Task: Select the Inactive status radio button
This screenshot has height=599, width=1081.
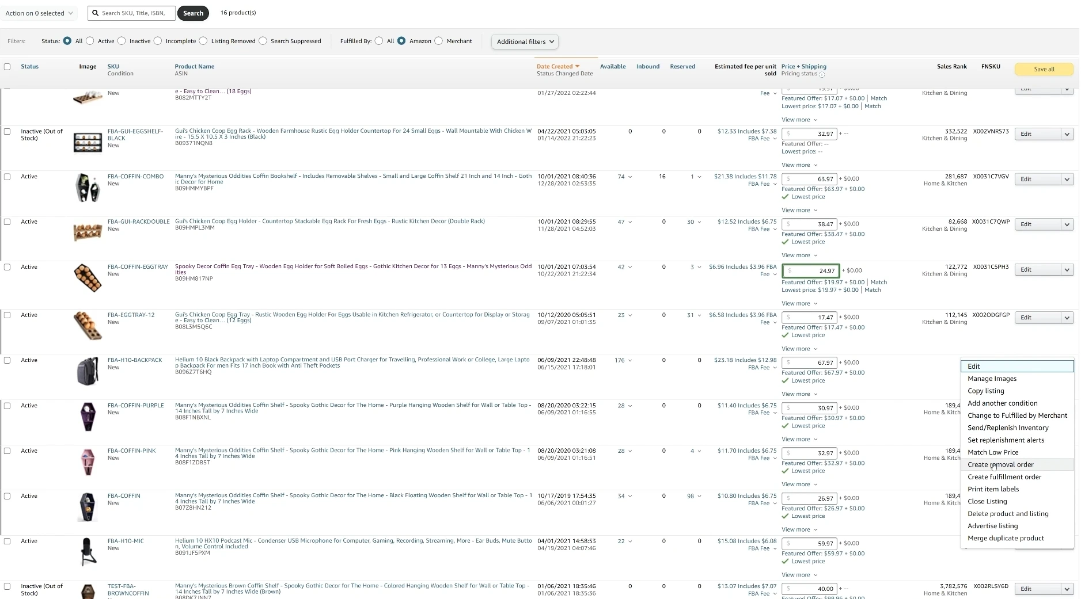Action: click(x=122, y=41)
